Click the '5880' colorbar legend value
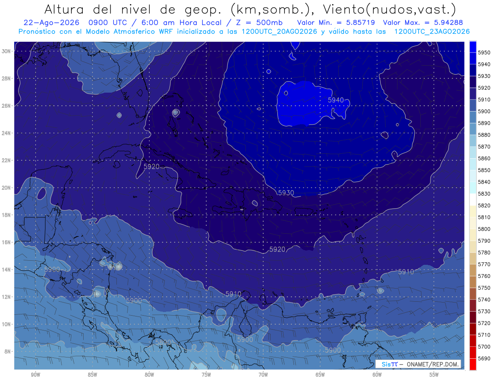Screen dimensions: 492x380 click(484, 135)
